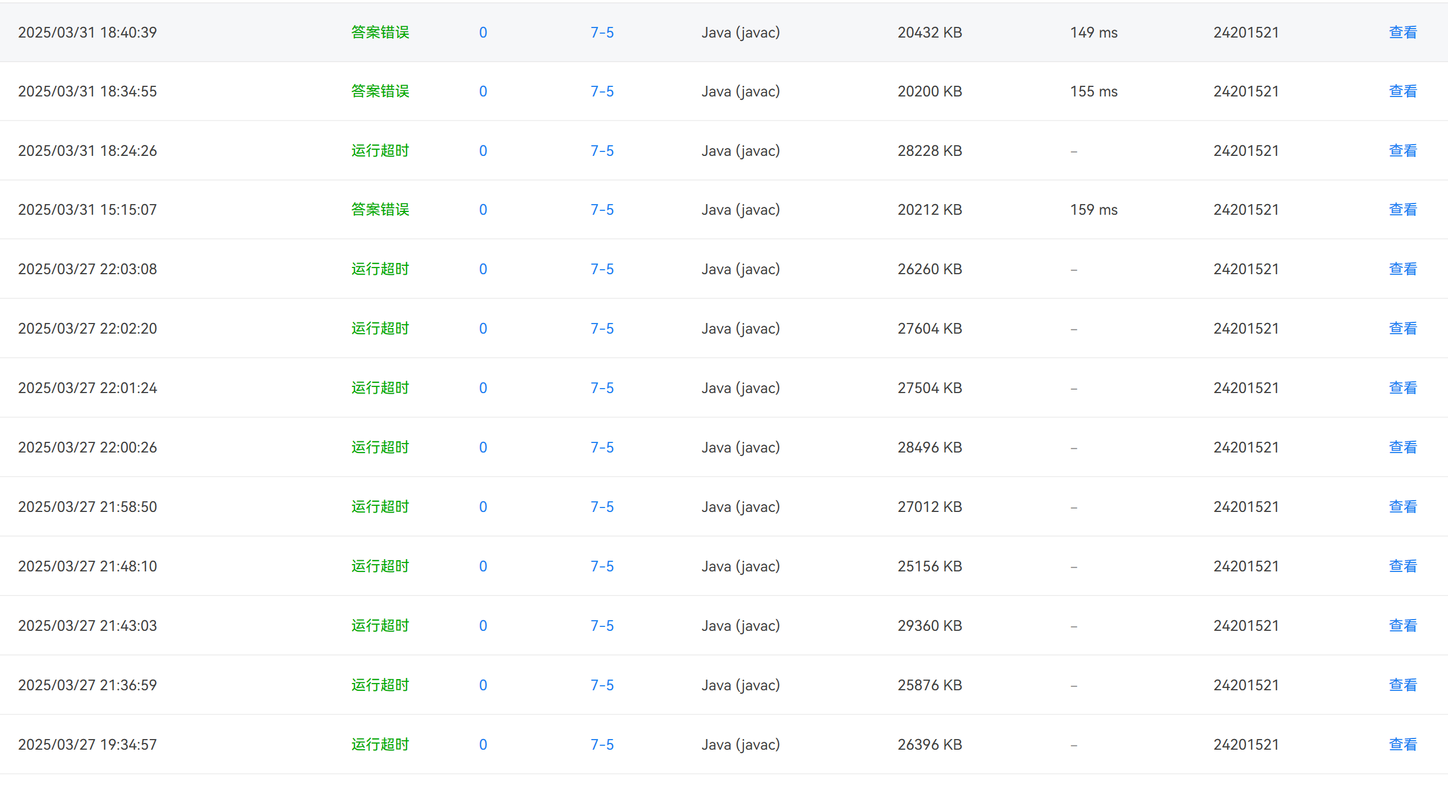Click 7-5 link in 19:34:57 row
Image resolution: width=1448 pixels, height=794 pixels.
601,745
